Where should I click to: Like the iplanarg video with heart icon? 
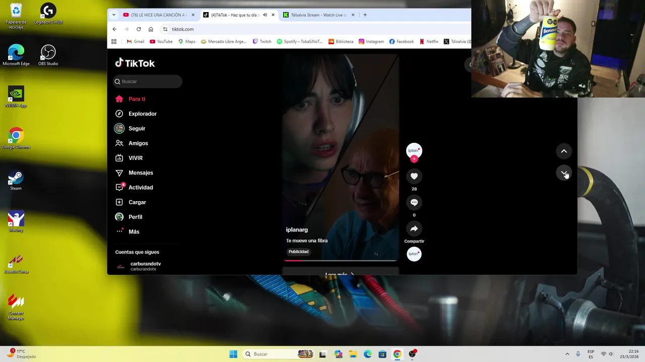point(414,176)
